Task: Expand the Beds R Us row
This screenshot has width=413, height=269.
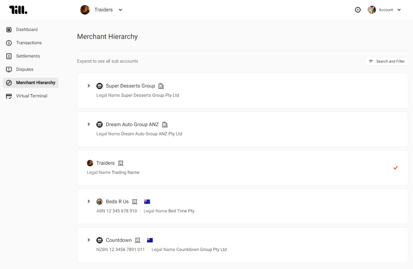Action: click(89, 201)
